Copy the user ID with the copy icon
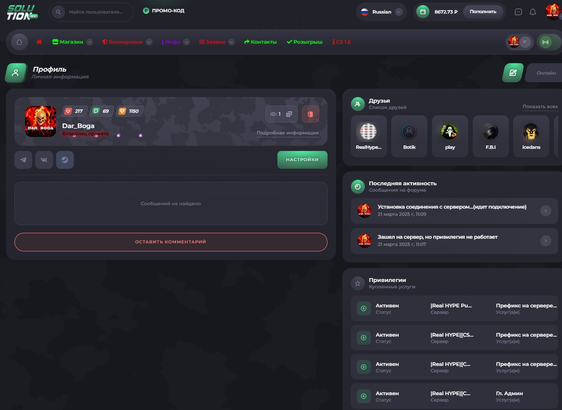The width and height of the screenshot is (562, 410). pos(289,114)
